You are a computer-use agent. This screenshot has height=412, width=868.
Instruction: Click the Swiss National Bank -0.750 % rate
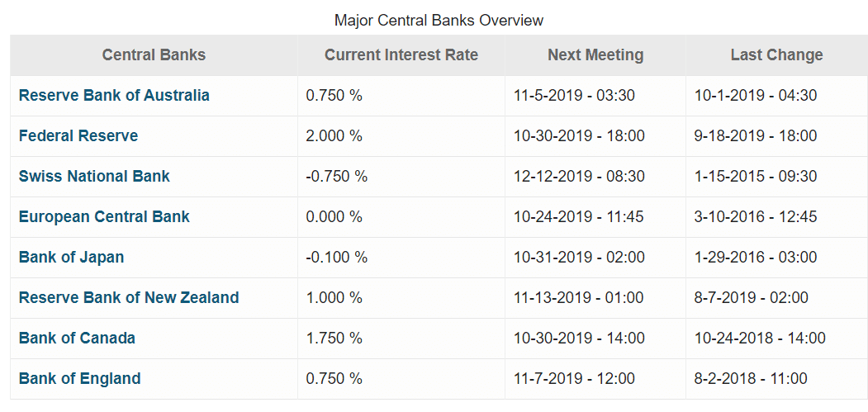pos(337,176)
